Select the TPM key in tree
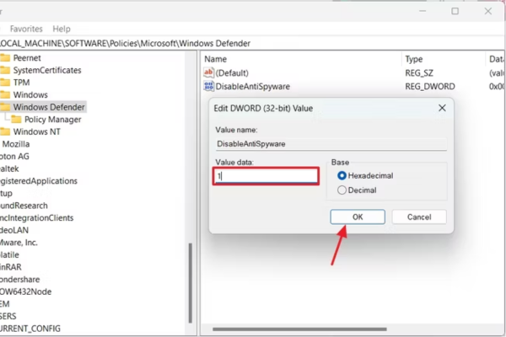This screenshot has height=337, width=506. tap(21, 83)
